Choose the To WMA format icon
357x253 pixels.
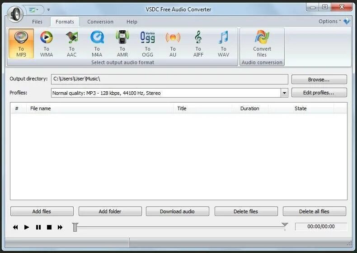pyautogui.click(x=47, y=44)
